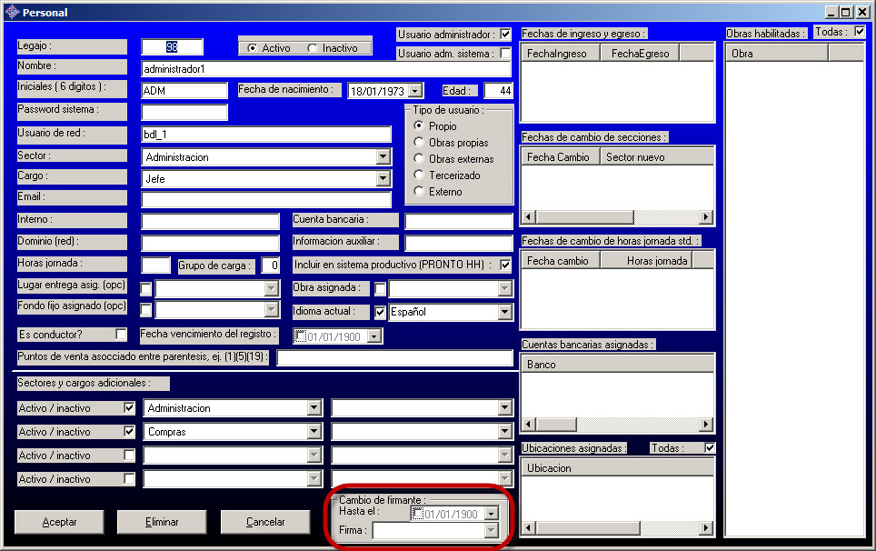Expand the Cargo dropdown showing Jefe
Screen dimensions: 876x551
[383, 179]
